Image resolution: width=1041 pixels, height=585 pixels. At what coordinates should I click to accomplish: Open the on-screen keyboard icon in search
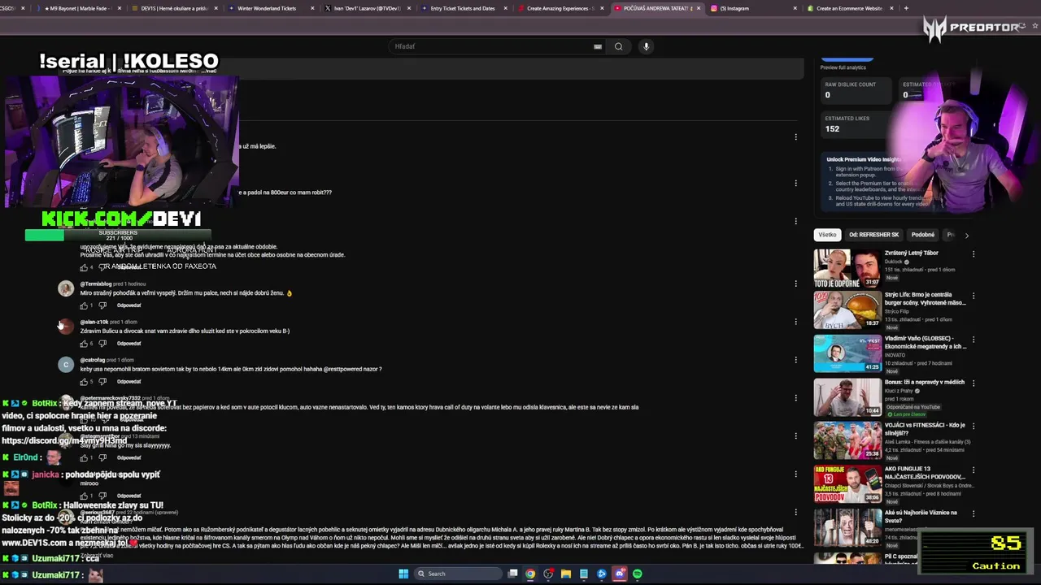(x=598, y=46)
